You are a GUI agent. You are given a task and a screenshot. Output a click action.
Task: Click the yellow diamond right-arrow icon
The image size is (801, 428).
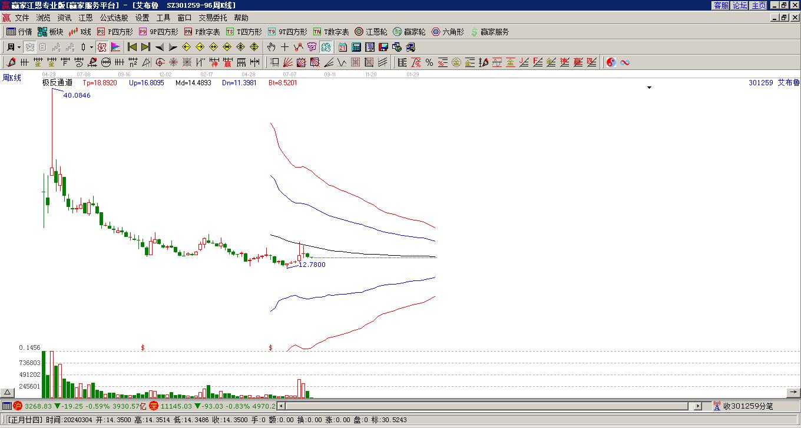pyautogui.click(x=200, y=47)
